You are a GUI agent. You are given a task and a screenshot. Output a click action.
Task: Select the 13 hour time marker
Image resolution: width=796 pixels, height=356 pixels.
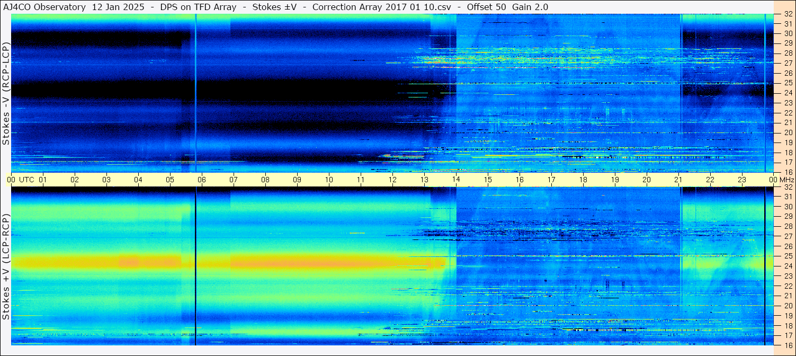pos(424,180)
